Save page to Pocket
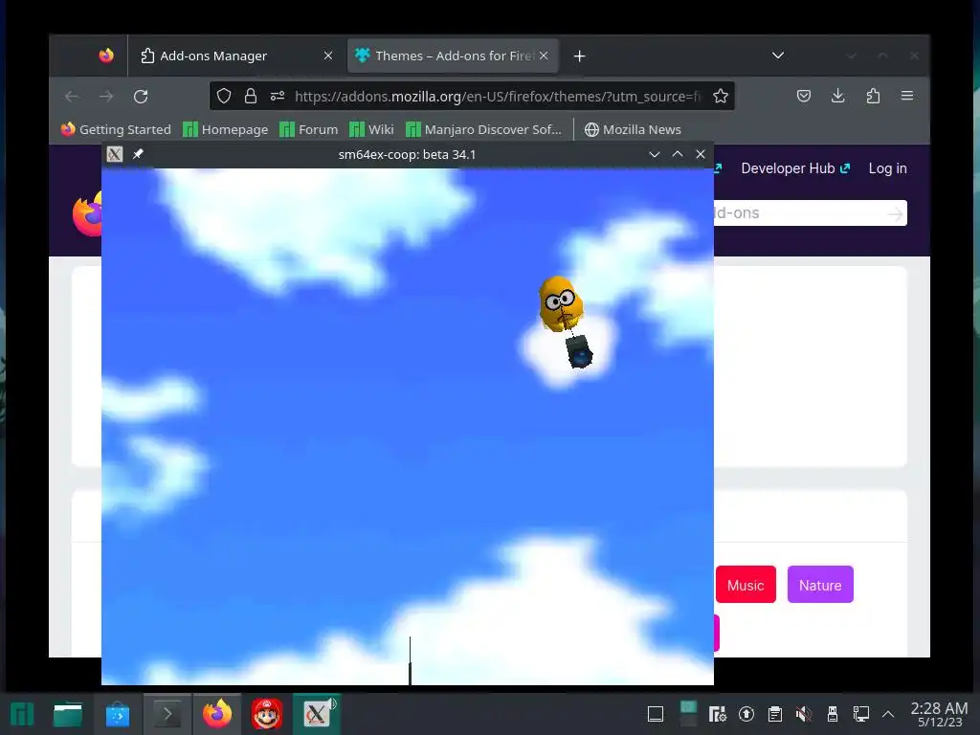Image resolution: width=980 pixels, height=735 pixels. (x=804, y=96)
